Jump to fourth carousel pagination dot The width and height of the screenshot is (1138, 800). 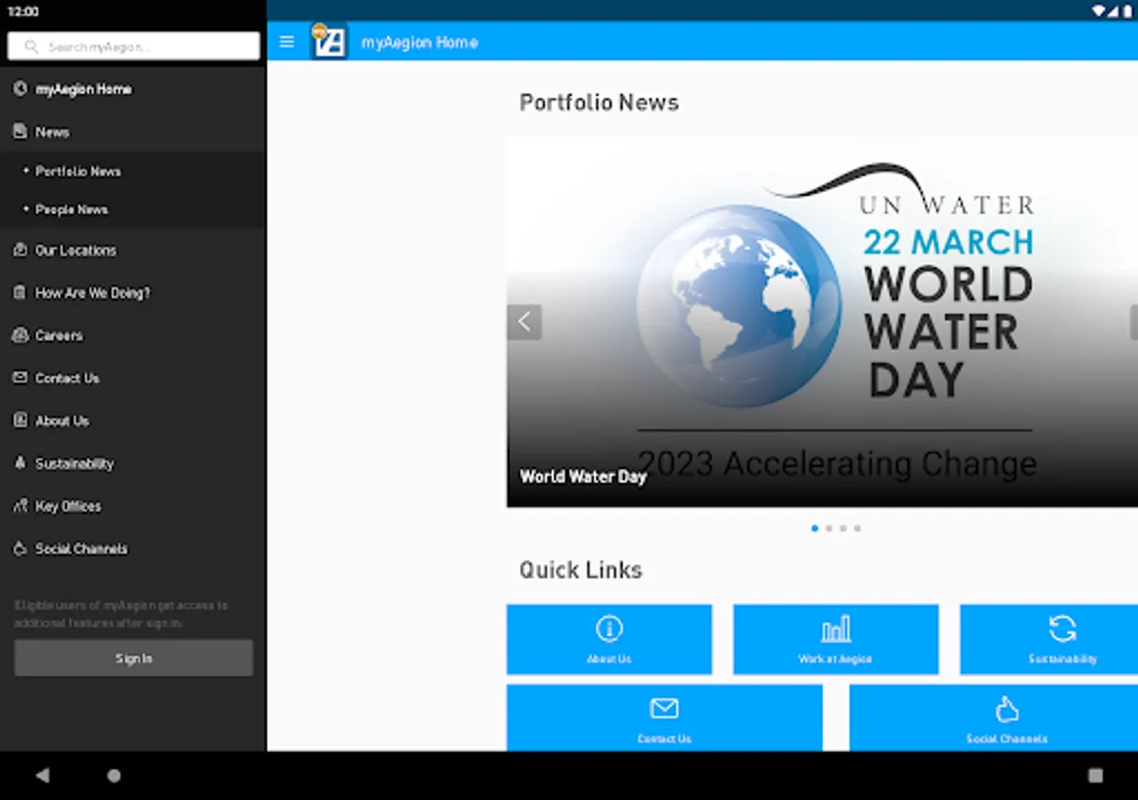pos(857,528)
